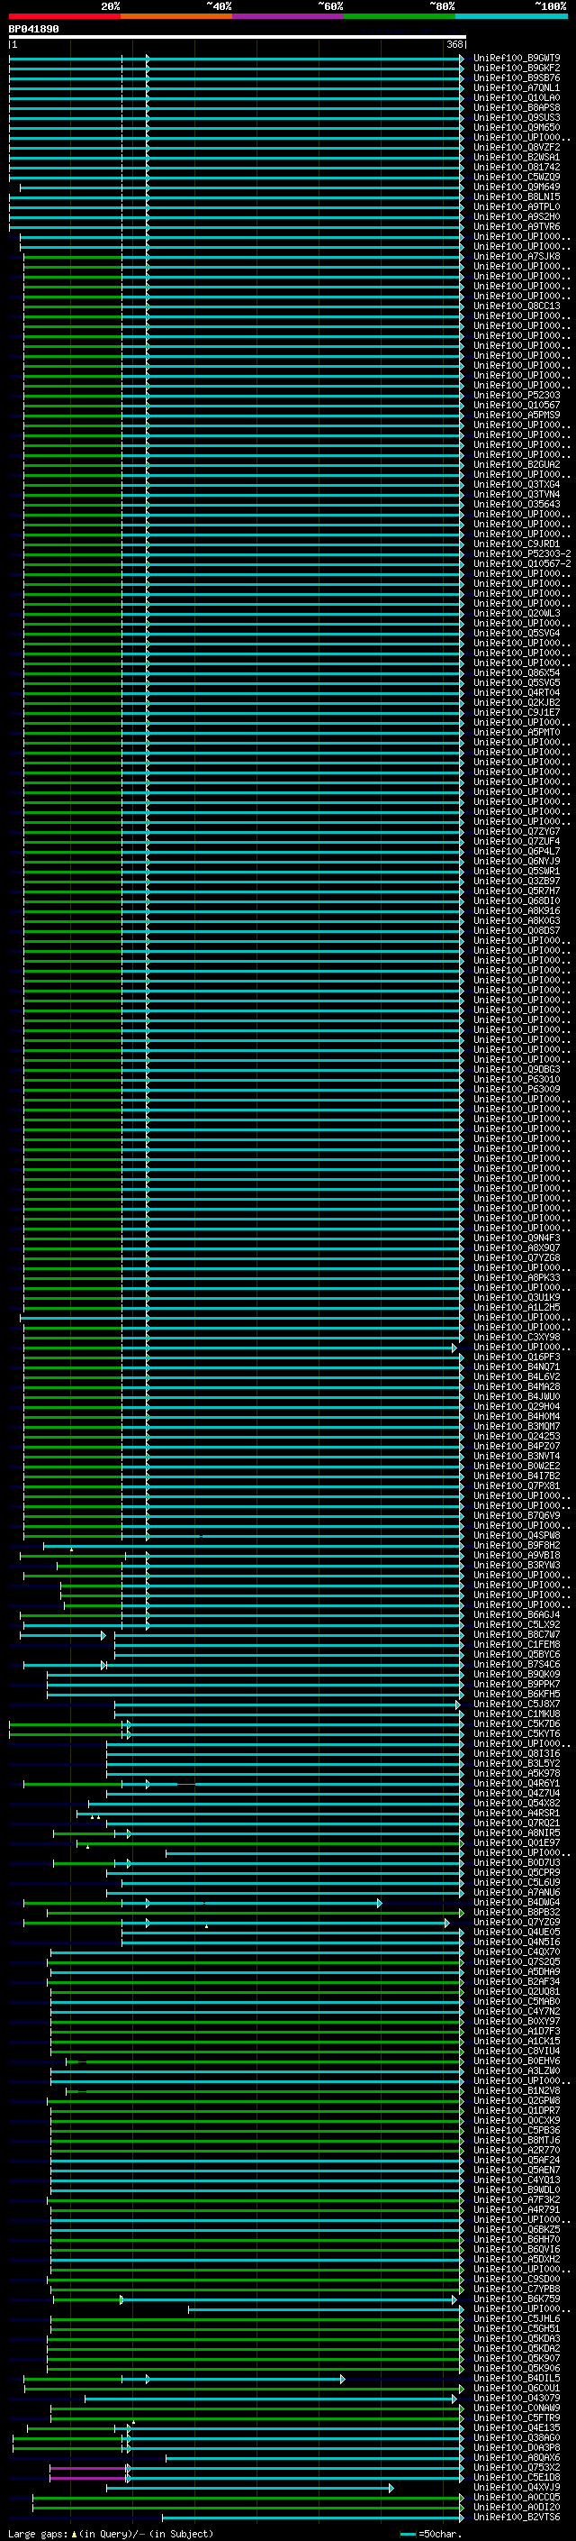Select hit label UniRef100_Q10567-2
This screenshot has width=576, height=2541.
(522, 563)
